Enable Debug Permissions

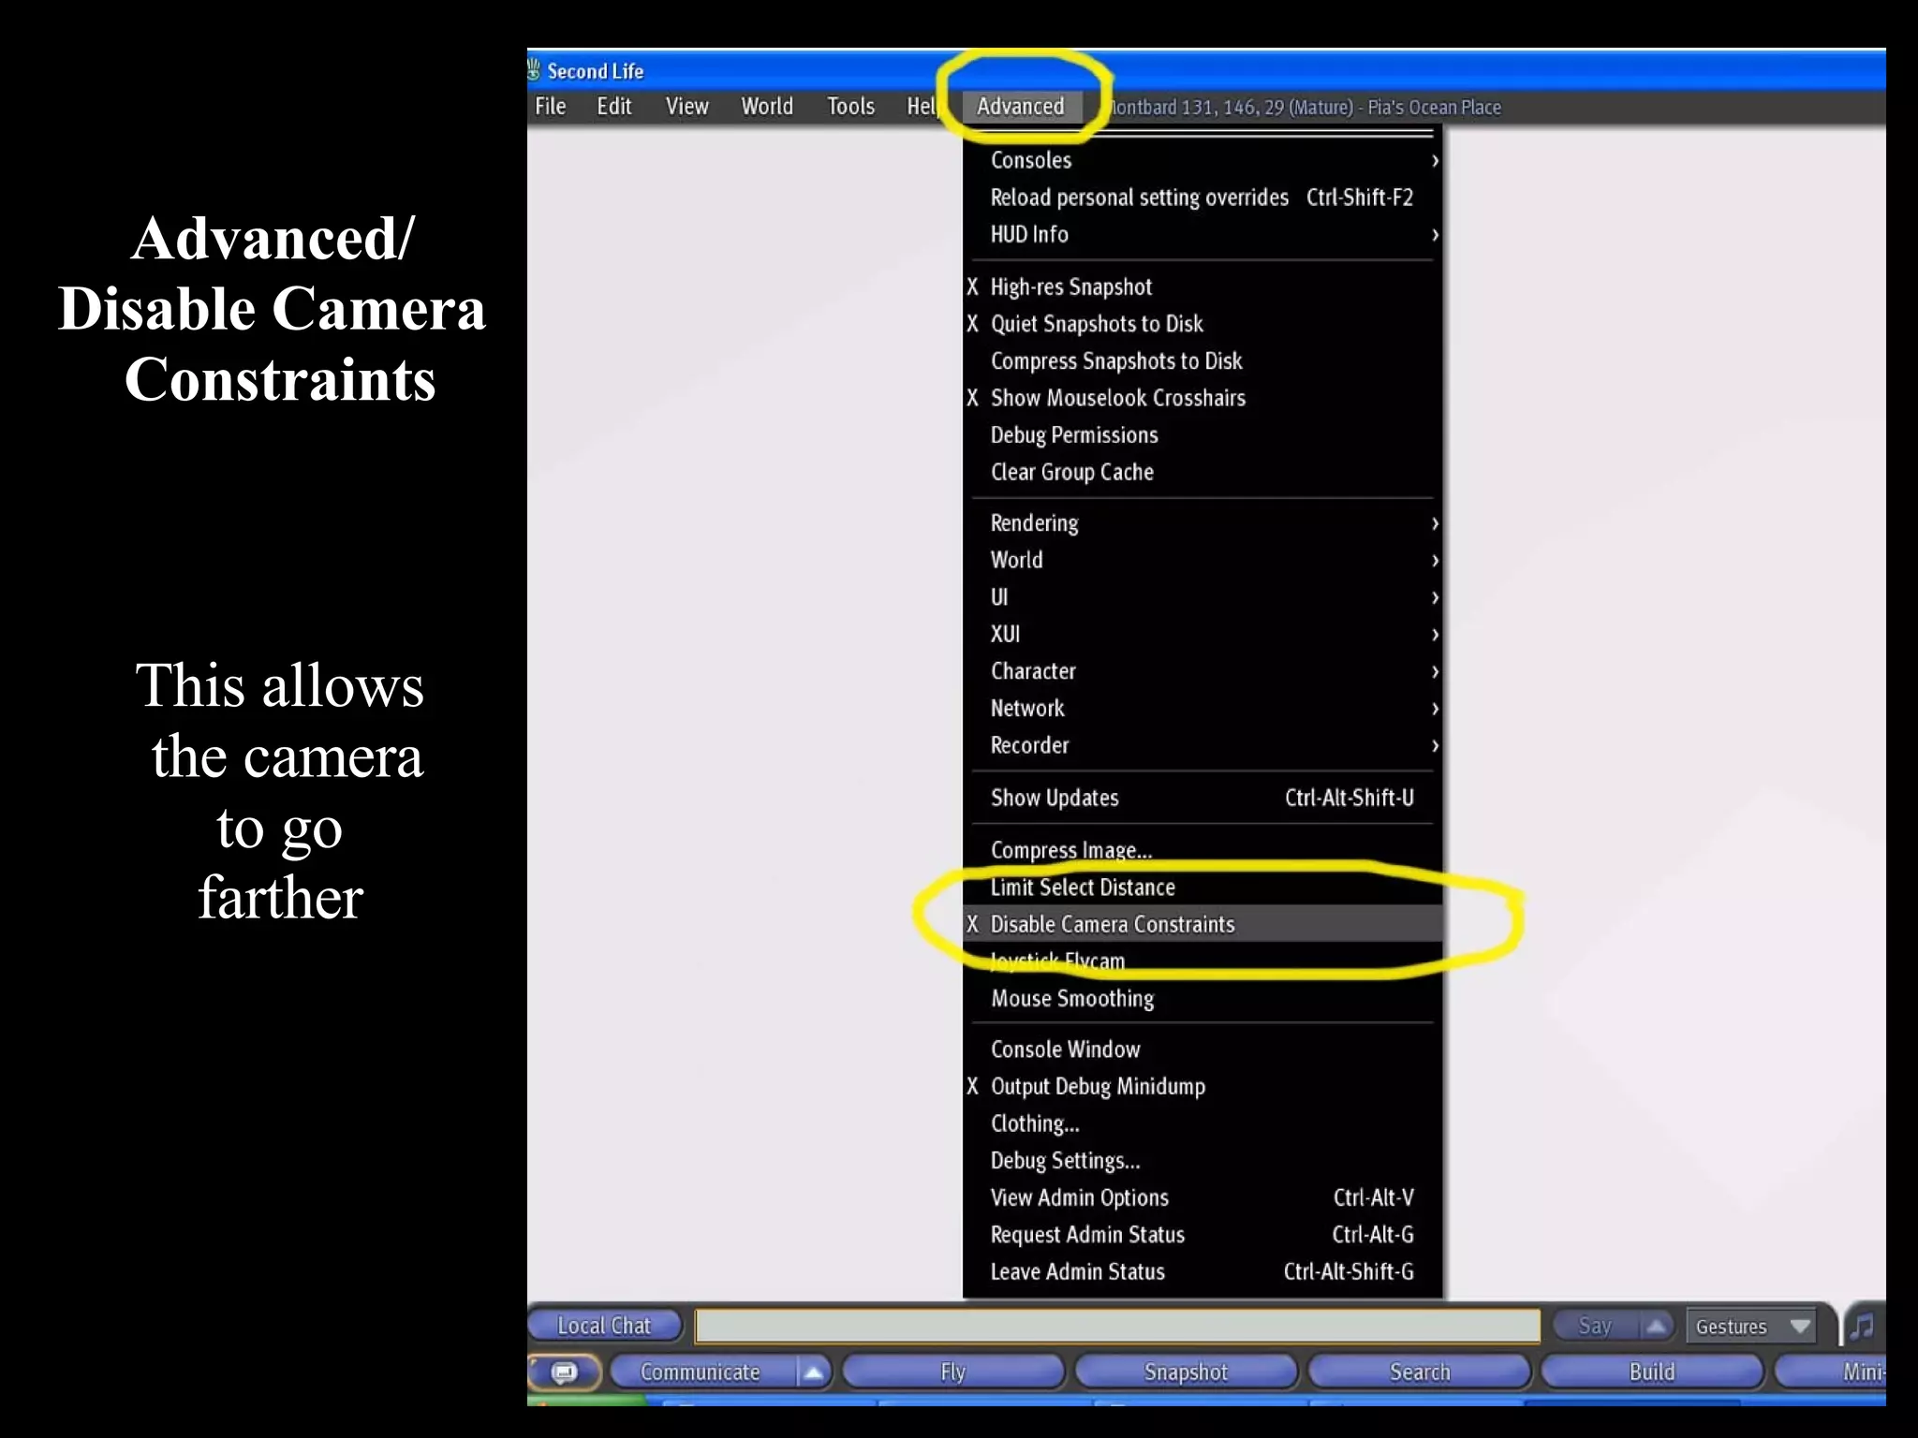[x=1202, y=435]
